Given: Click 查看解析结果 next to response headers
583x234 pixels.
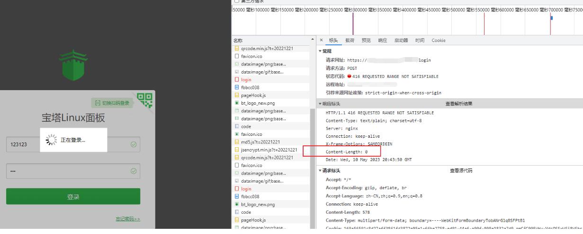Looking at the screenshot, I should pyautogui.click(x=458, y=104).
